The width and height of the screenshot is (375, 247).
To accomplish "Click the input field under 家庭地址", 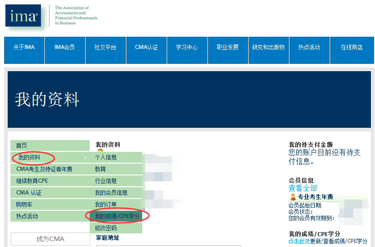I will click(168, 246).
